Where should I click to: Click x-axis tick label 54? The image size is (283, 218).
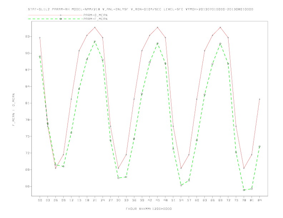tap(181, 200)
